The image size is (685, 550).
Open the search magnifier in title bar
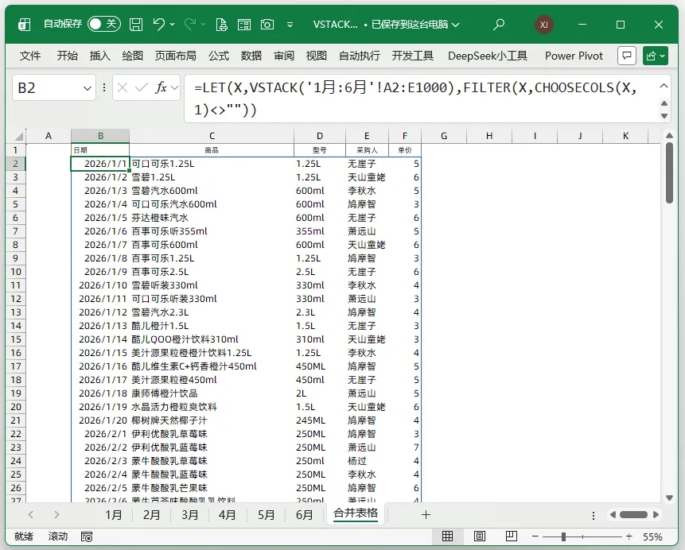(499, 25)
